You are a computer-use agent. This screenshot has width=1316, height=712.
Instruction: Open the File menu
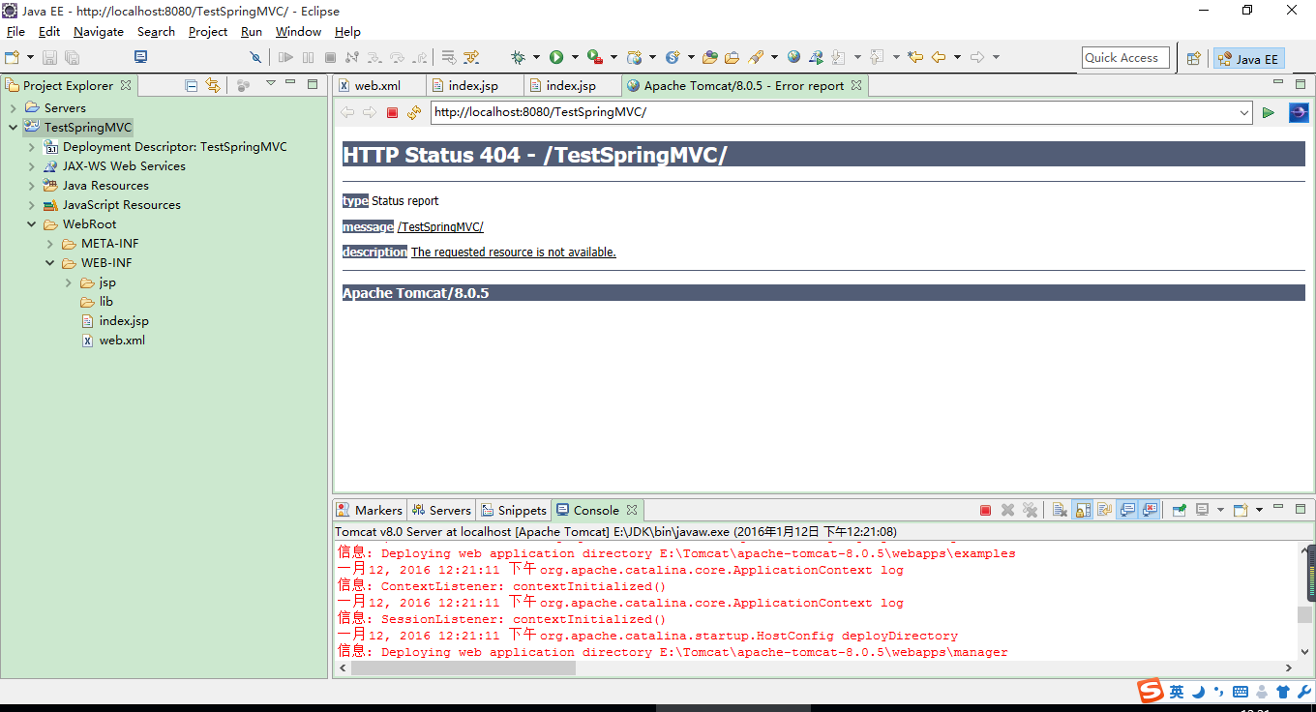coord(15,31)
